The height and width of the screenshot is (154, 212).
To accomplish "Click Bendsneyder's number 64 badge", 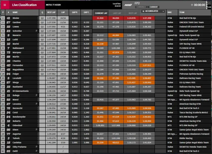I will click(x=8, y=117).
